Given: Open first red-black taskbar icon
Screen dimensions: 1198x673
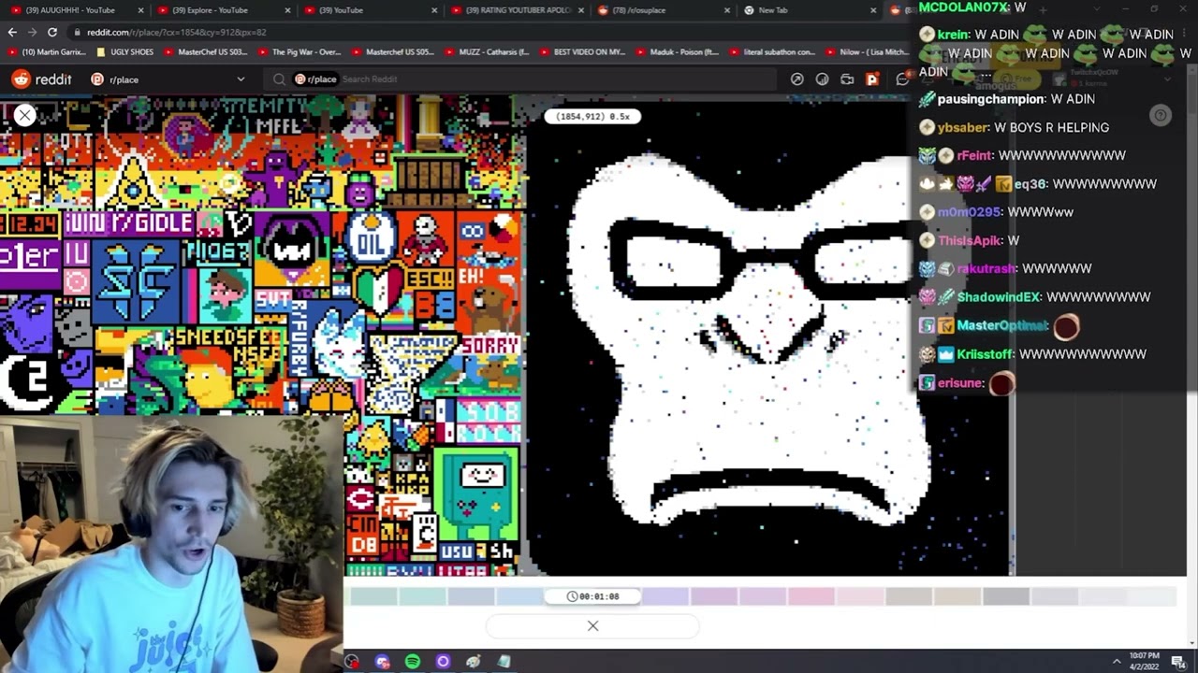Looking at the screenshot, I should (352, 662).
